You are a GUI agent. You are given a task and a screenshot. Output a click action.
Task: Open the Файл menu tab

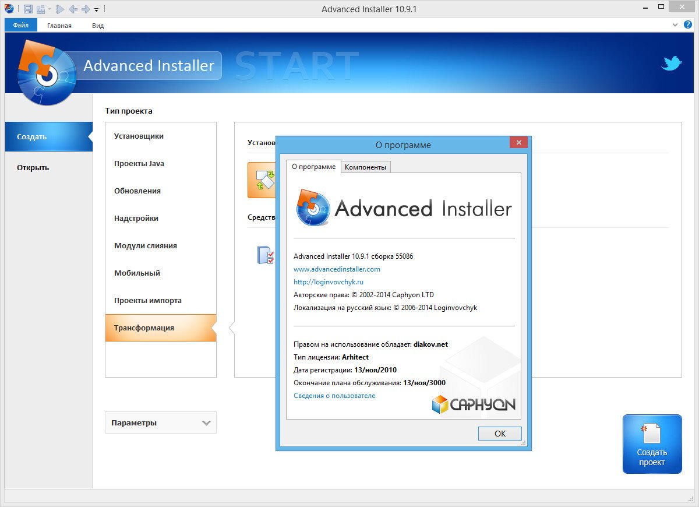click(21, 25)
